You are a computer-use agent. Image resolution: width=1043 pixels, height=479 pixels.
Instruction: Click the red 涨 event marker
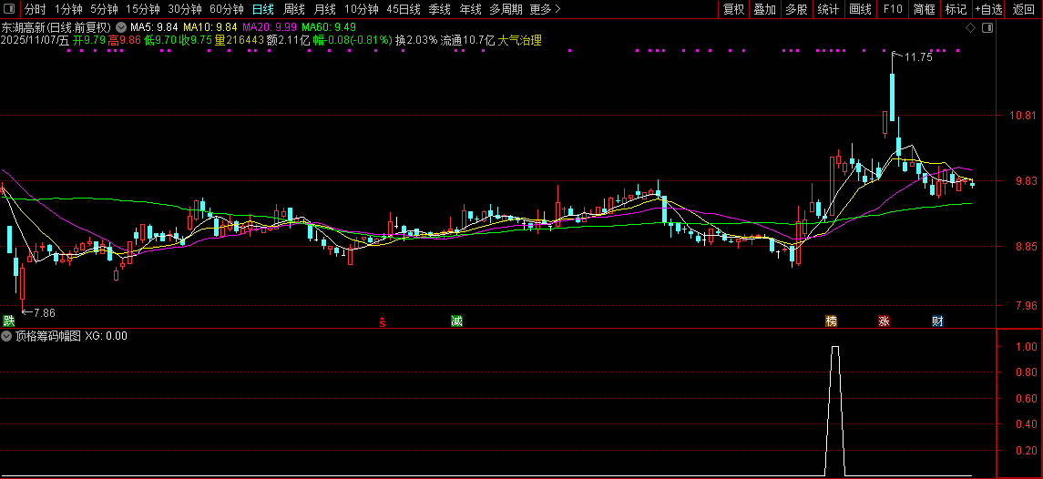(x=884, y=321)
